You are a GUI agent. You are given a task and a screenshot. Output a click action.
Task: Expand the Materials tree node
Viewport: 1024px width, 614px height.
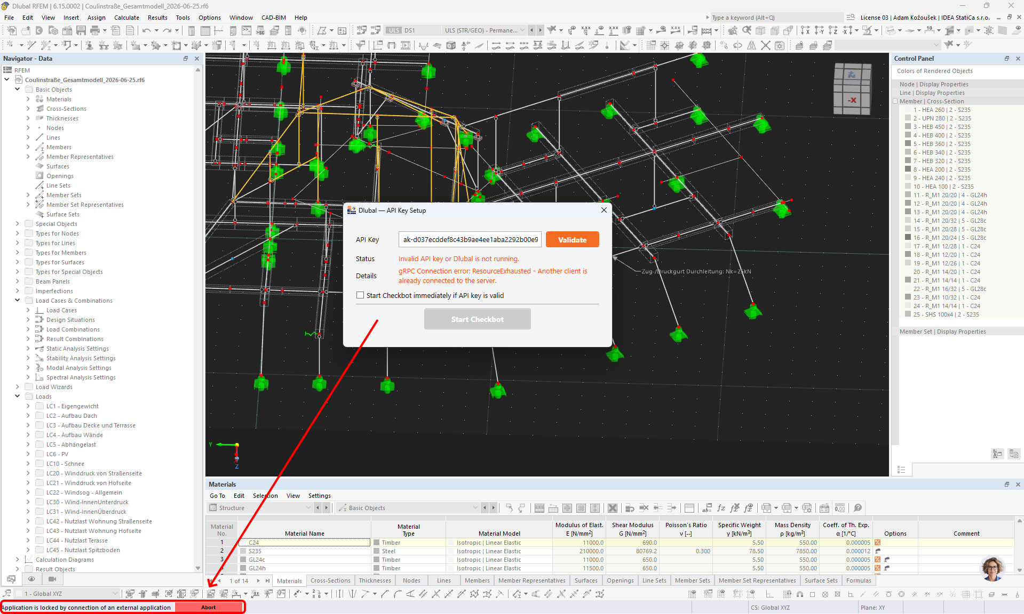(28, 99)
